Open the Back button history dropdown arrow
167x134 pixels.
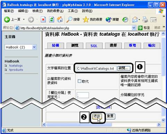tap(24, 19)
